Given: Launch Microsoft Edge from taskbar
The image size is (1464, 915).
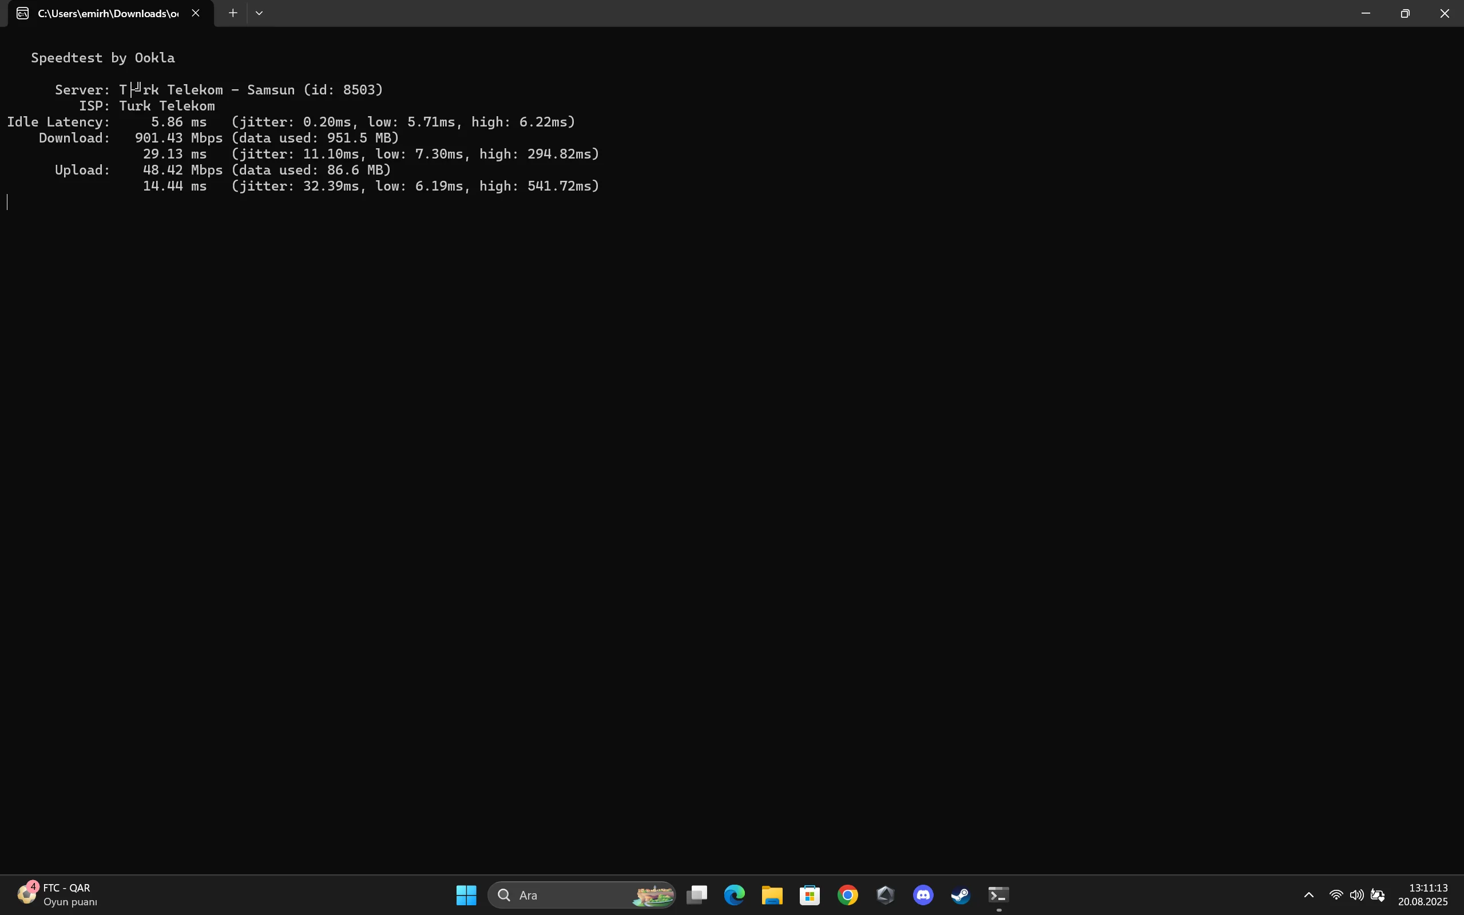Looking at the screenshot, I should (735, 895).
